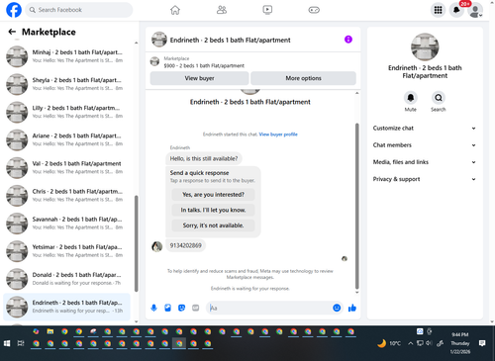495x361 pixels.
Task: Open the Donald conversation
Action: [x=66, y=279]
